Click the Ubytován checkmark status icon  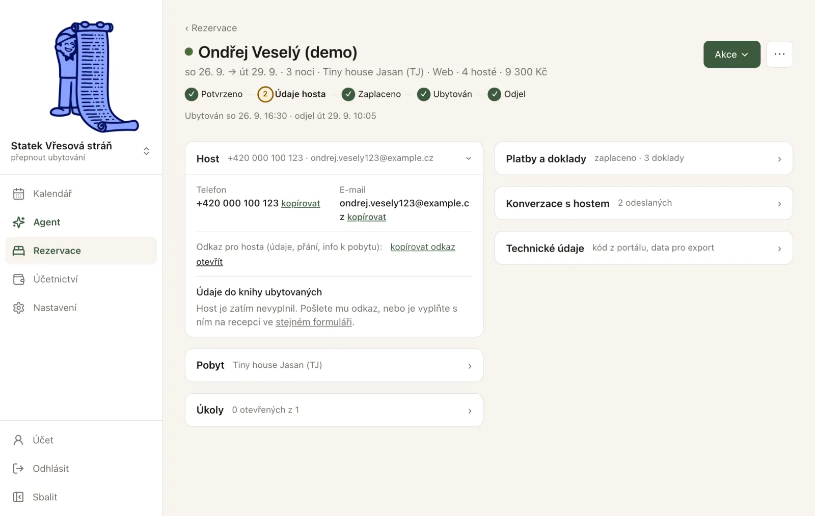[x=424, y=94]
